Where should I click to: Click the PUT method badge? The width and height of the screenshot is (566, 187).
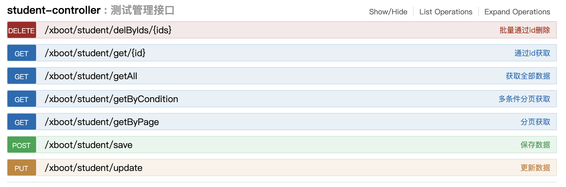(21, 168)
